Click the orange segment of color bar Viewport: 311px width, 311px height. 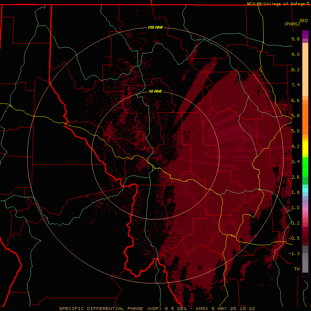click(305, 119)
